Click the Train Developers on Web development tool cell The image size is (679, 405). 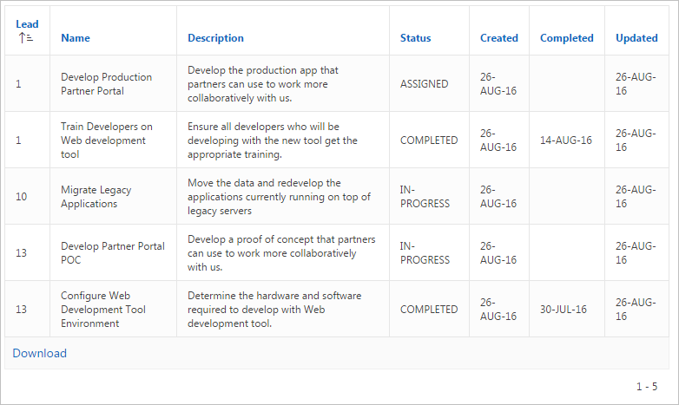click(106, 140)
